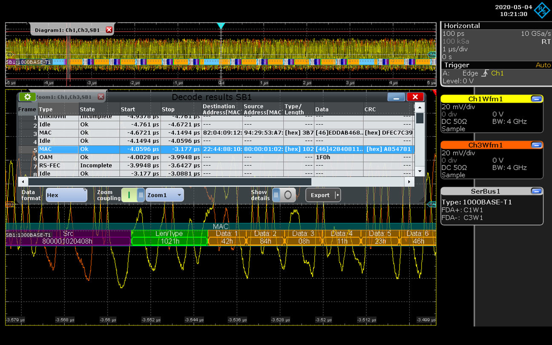The width and height of the screenshot is (552, 345).
Task: Click the up arrow of the results scrollbar
Action: tap(420, 106)
